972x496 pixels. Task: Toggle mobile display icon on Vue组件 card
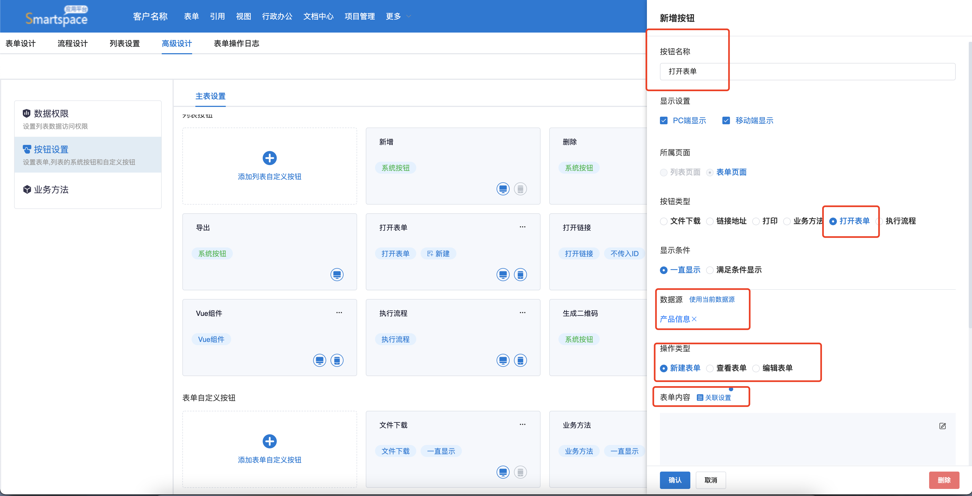[x=336, y=360]
